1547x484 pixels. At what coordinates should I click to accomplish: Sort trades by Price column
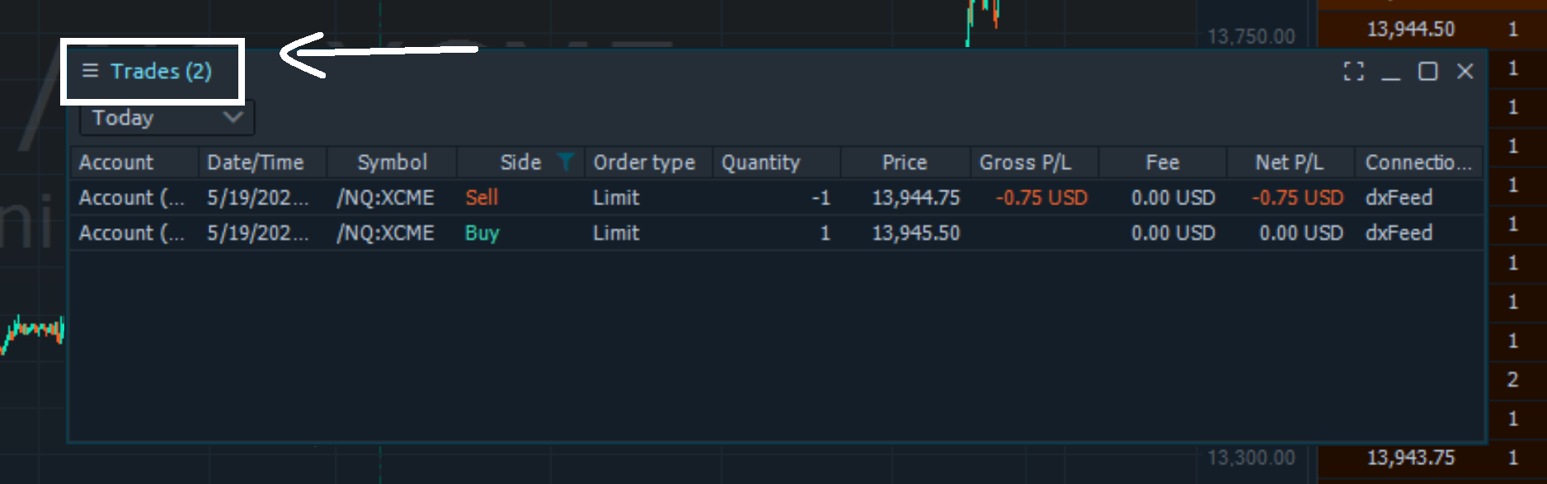point(904,162)
